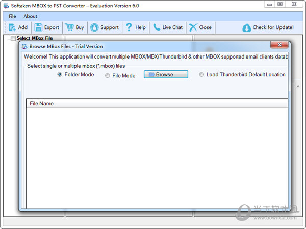
Task: Open the About menu
Action: (x=30, y=16)
